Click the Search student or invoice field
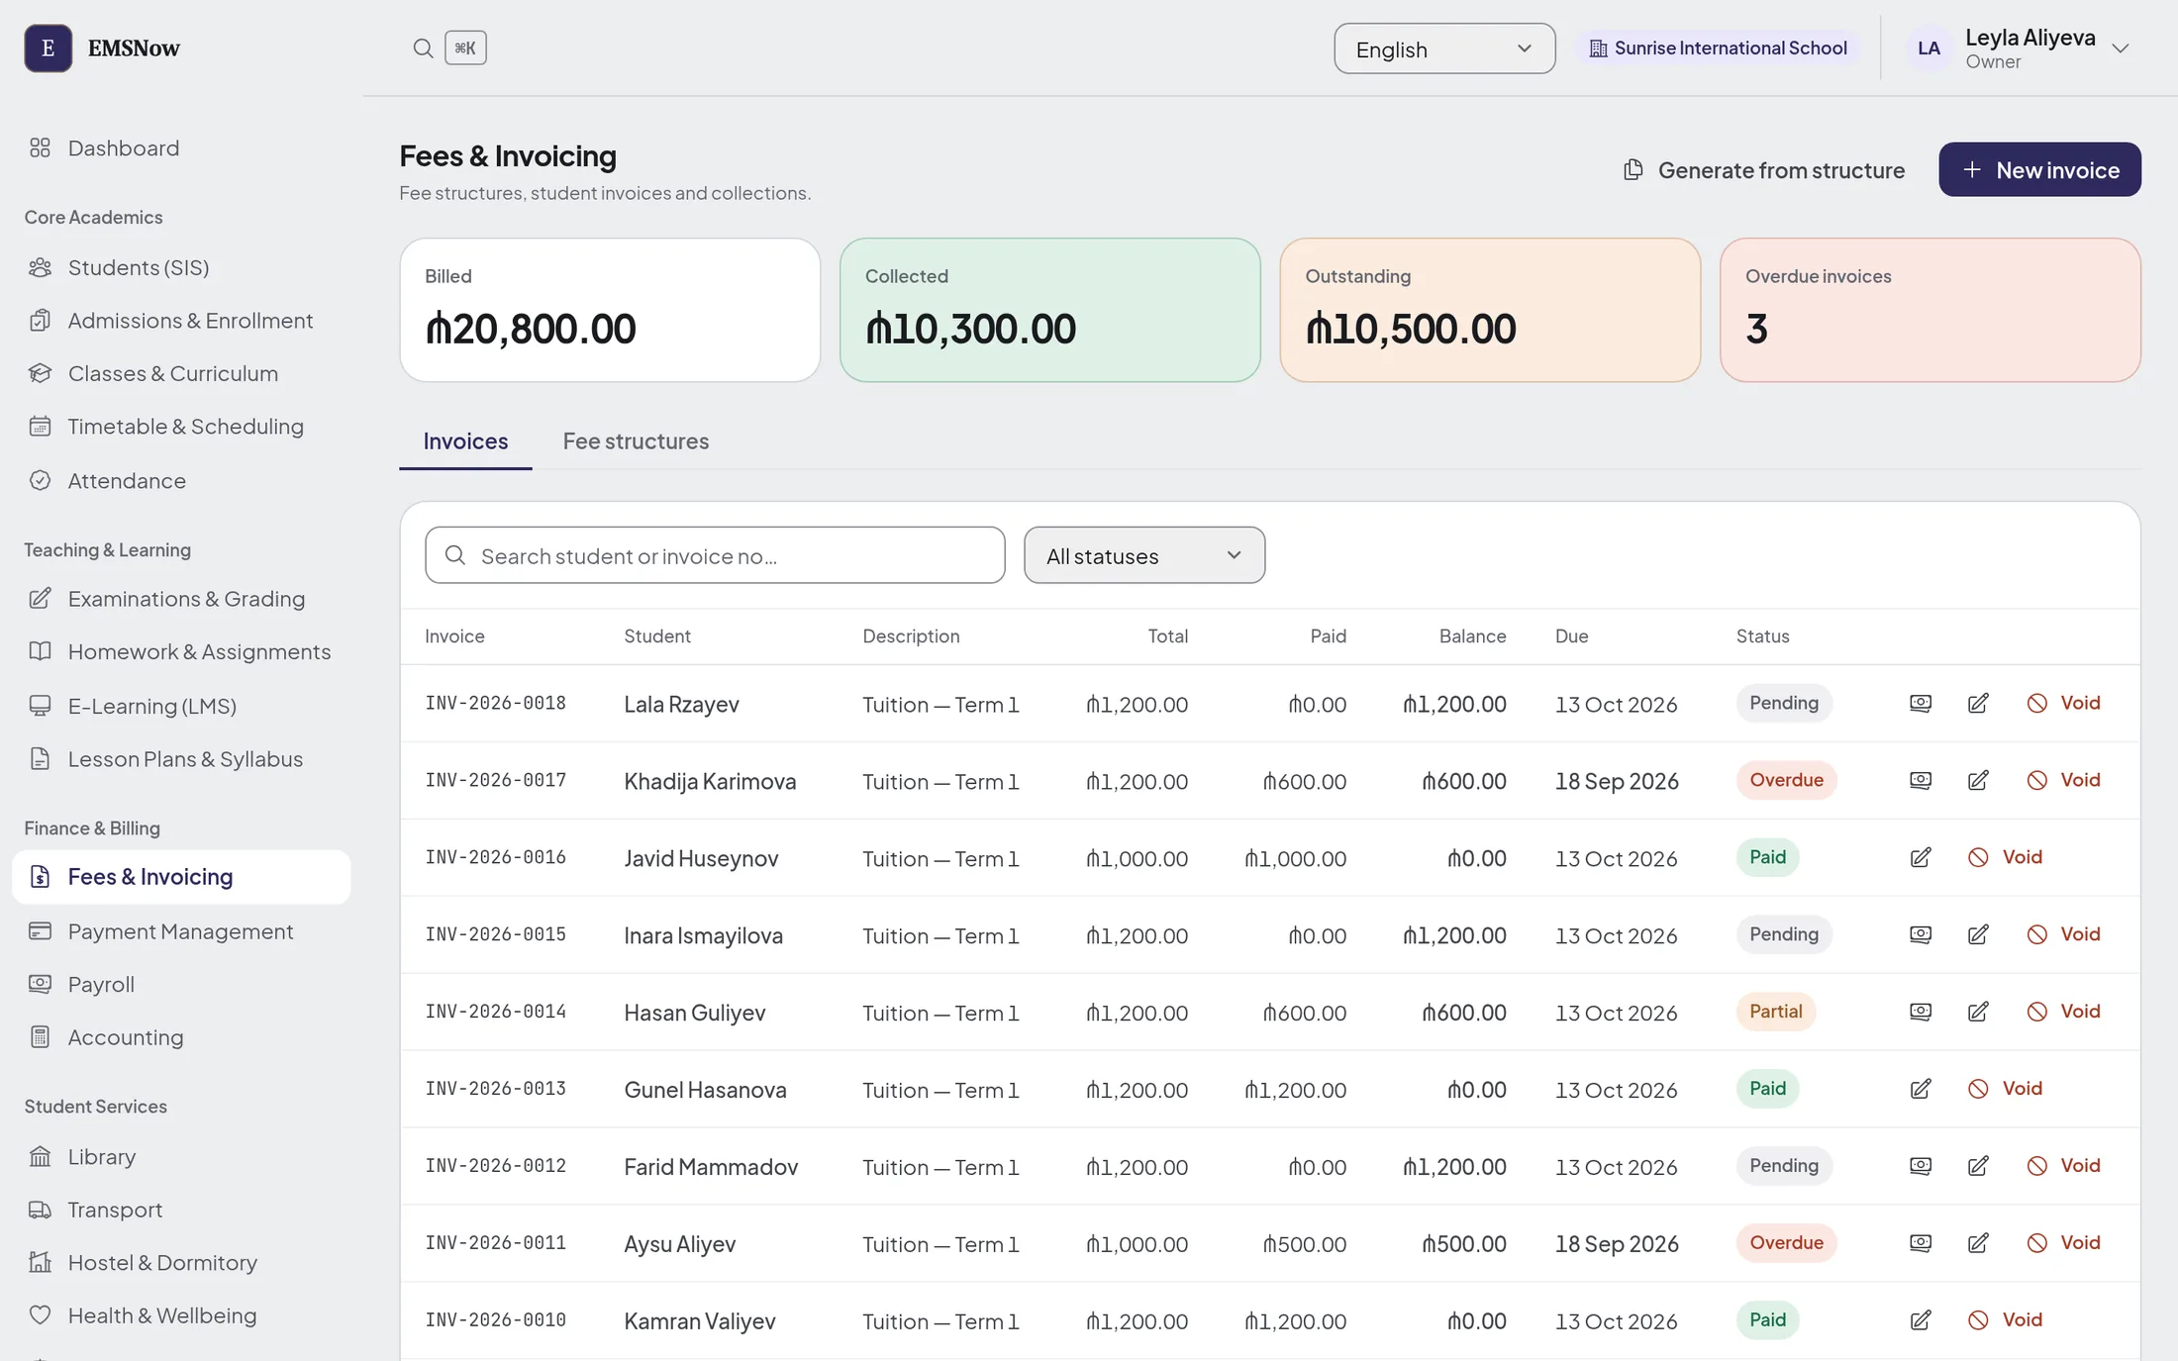2178x1361 pixels. pos(715,555)
